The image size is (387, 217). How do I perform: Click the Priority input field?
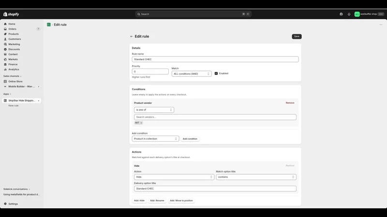pos(150,71)
